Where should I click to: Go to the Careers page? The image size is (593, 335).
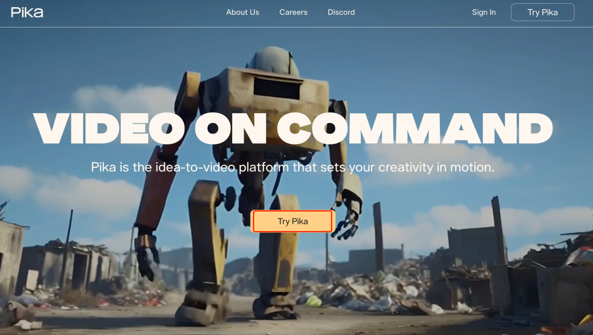293,12
